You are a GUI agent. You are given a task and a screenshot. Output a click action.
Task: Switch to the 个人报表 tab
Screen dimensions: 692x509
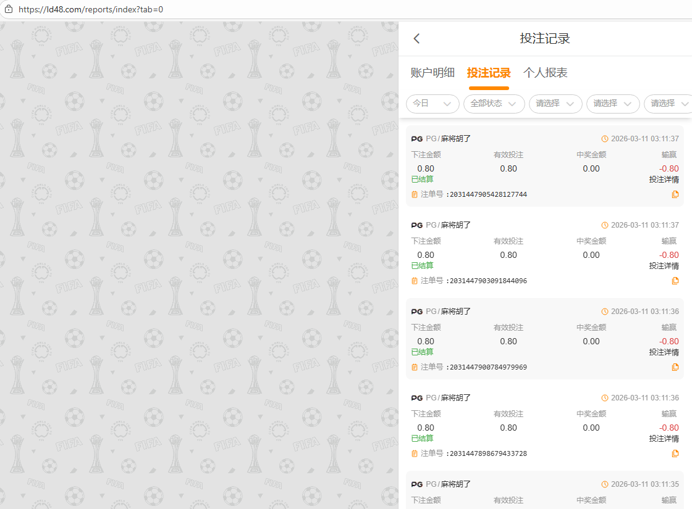(545, 73)
